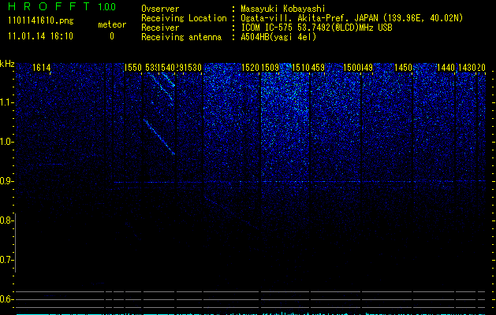Image resolution: width=496 pixels, height=315 pixels.
Task: Click the 1510 time marker
Action: [300, 68]
